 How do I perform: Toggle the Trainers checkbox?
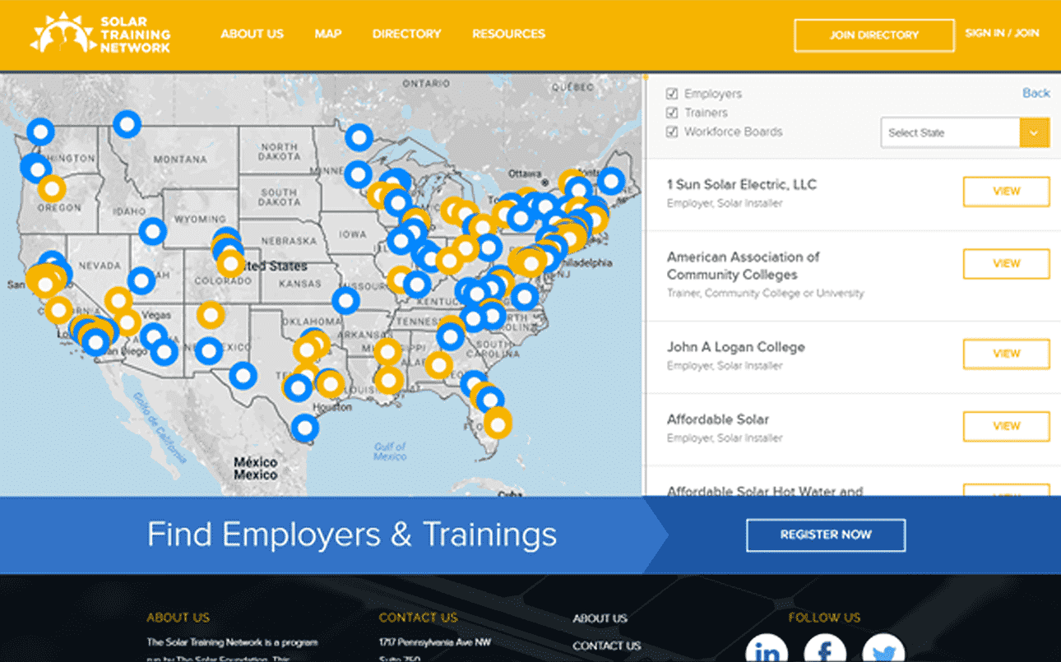click(x=672, y=113)
